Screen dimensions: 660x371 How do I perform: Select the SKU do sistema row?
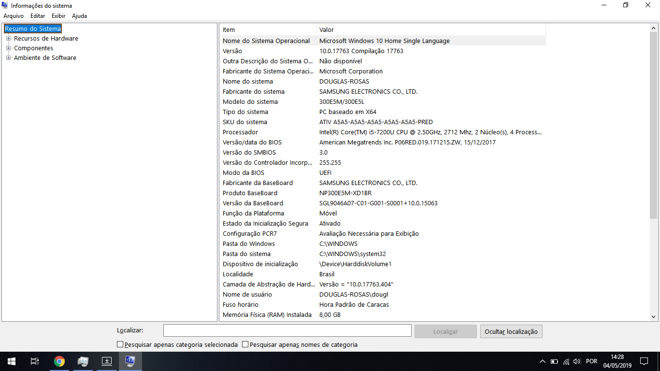point(383,122)
